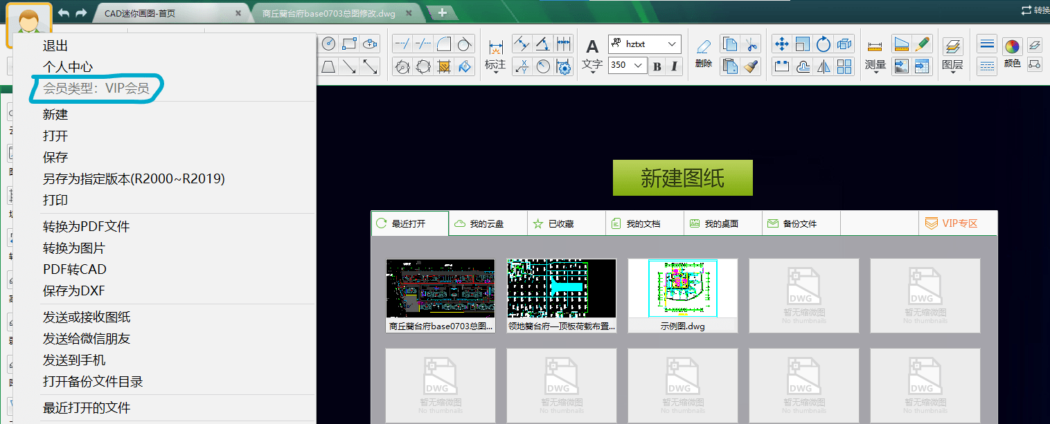Viewport: 1050px width, 424px height.
Task: Open the text size 350 dropdown
Action: 628,66
